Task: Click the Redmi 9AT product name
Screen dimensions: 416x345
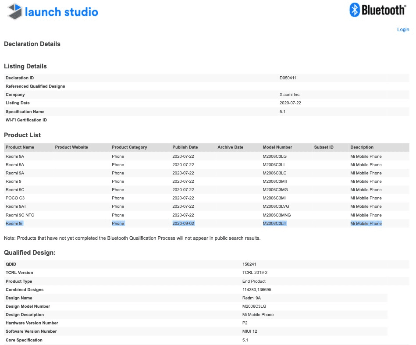Action: coord(16,206)
